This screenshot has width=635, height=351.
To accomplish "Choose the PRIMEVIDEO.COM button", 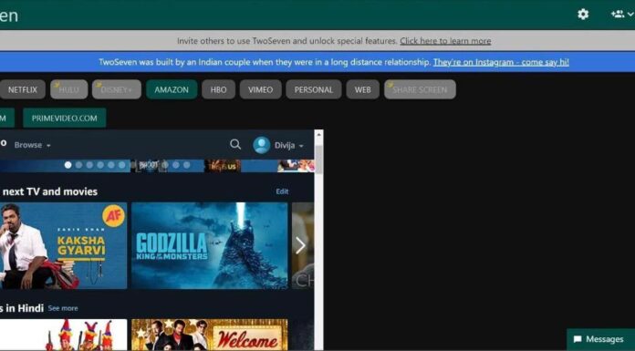I will (65, 118).
